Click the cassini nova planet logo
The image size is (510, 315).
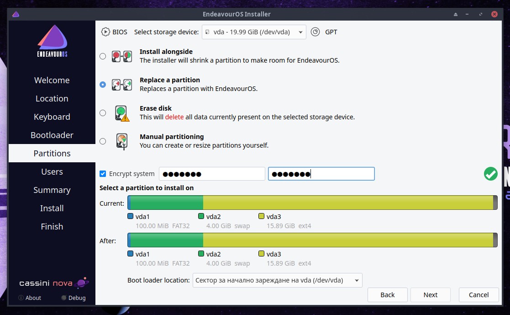(81, 283)
